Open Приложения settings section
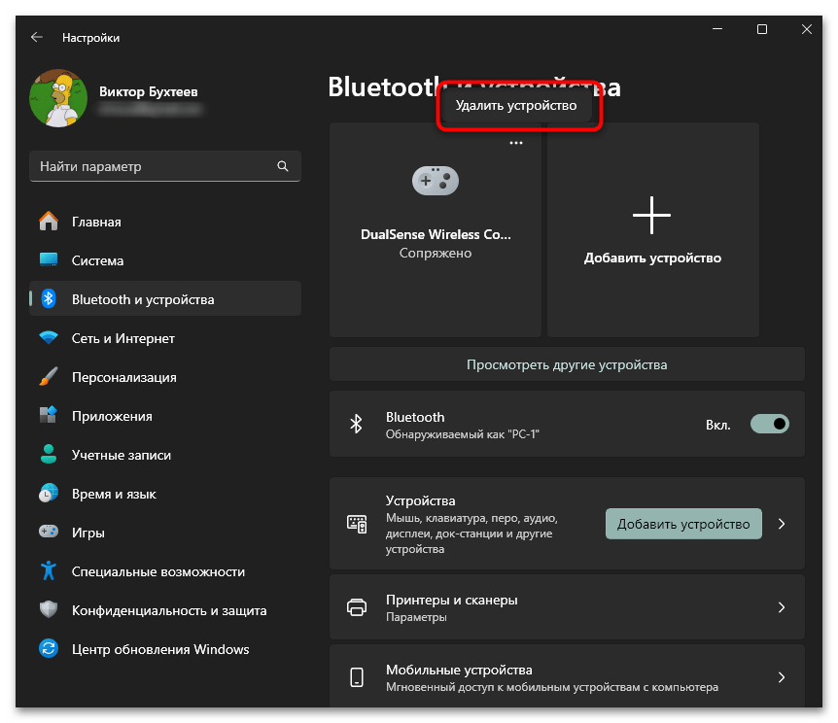Screen dimensions: 838x723 pos(165,416)
